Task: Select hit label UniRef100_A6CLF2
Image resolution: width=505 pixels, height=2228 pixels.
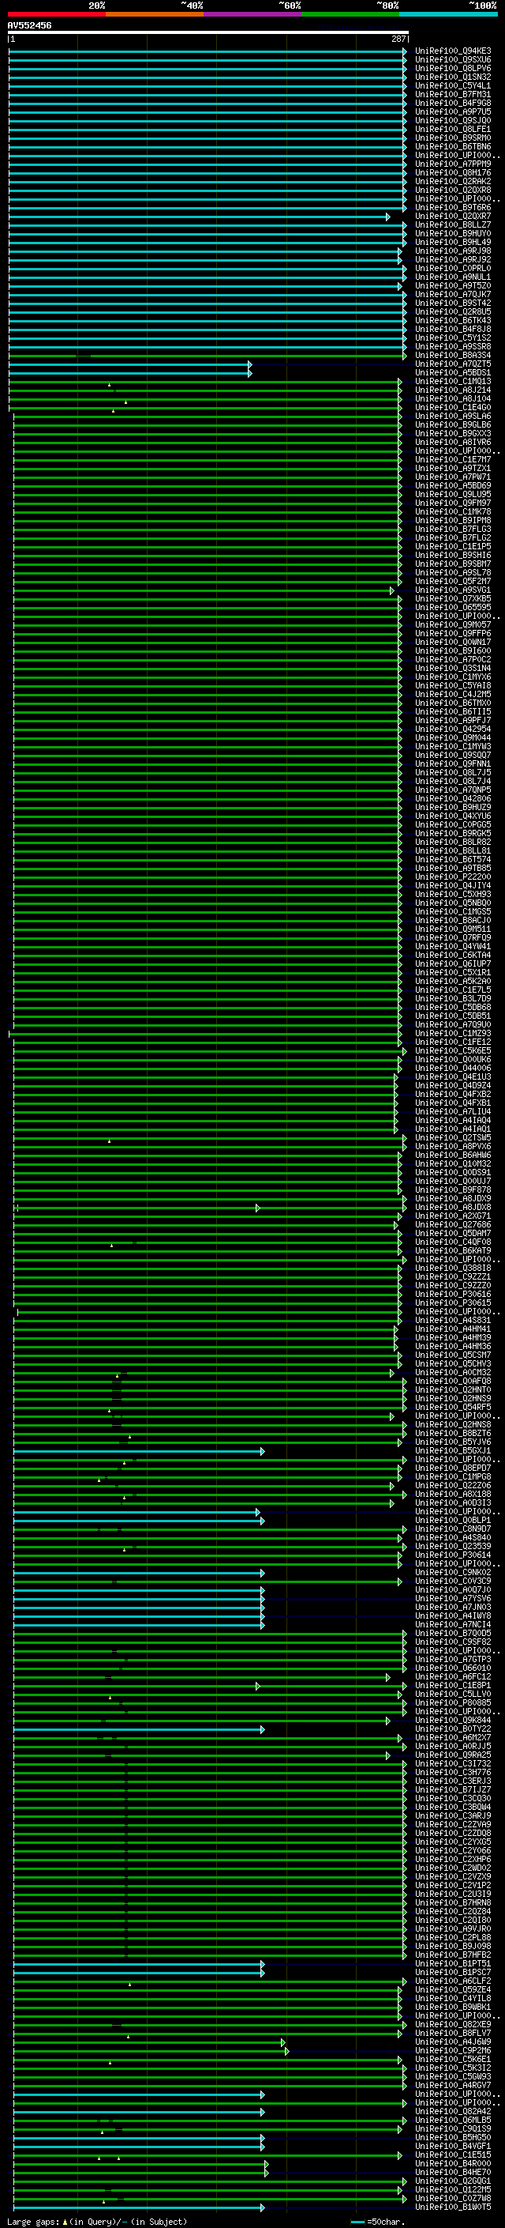Action: (452, 1981)
